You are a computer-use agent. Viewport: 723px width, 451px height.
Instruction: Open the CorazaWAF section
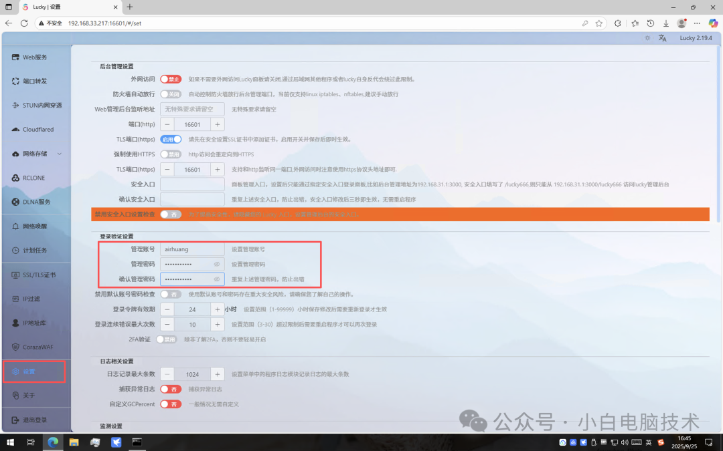pyautogui.click(x=32, y=346)
